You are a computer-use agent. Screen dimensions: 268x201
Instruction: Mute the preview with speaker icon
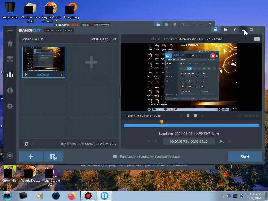coord(239,116)
